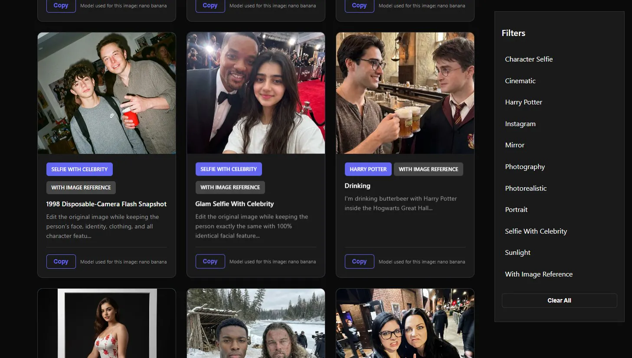Apply the Photorealistic filter
Image resolution: width=632 pixels, height=358 pixels.
[526, 188]
